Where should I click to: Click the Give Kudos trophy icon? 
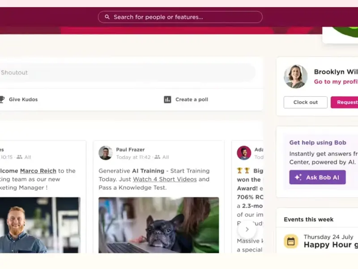(2, 100)
